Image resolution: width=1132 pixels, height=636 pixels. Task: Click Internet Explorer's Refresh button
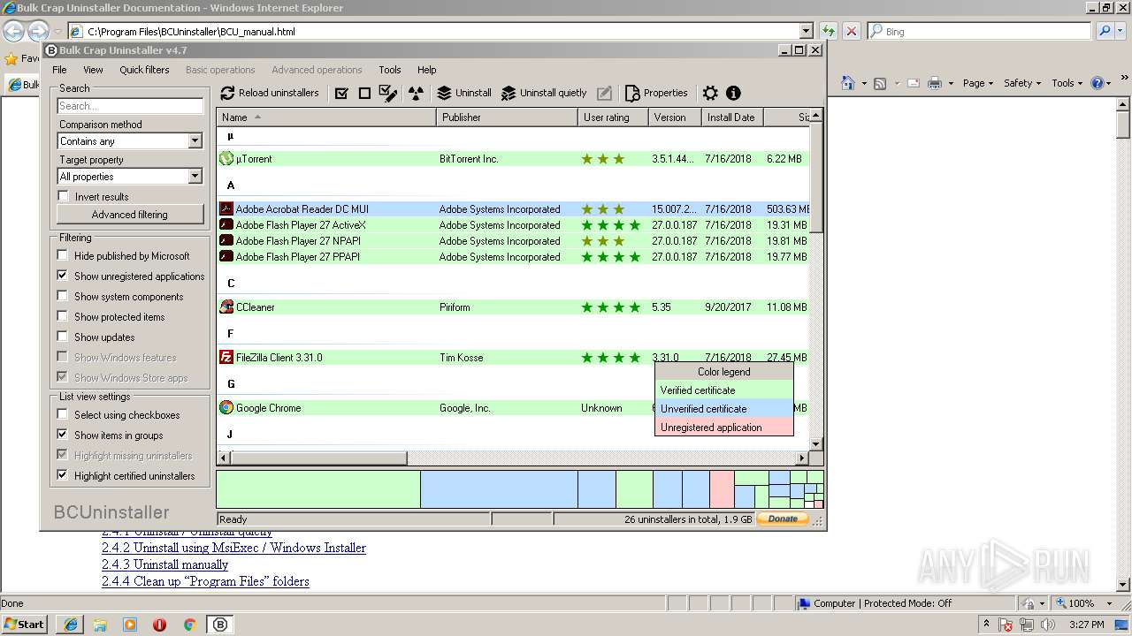[829, 31]
